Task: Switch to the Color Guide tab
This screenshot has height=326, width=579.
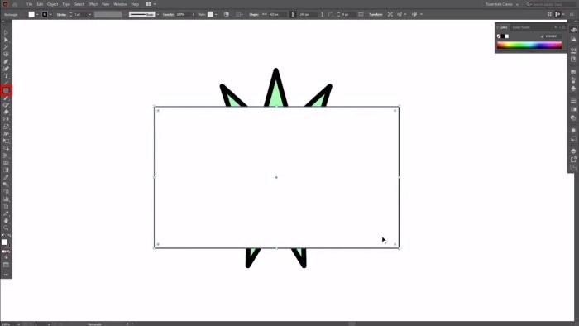Action: point(521,27)
